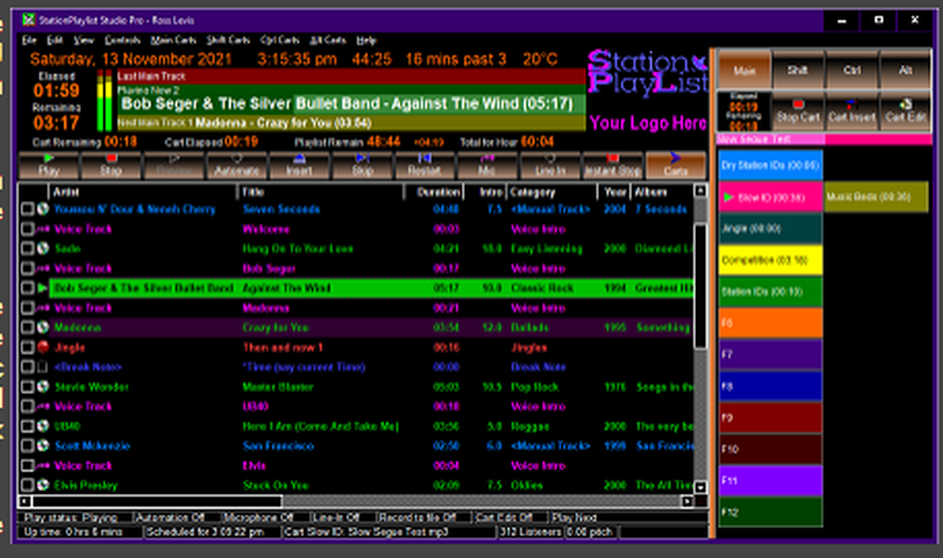Open the Edit menu
The width and height of the screenshot is (943, 558).
55,41
